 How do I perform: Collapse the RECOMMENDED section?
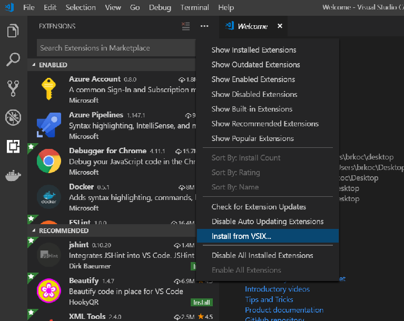(111, 230)
